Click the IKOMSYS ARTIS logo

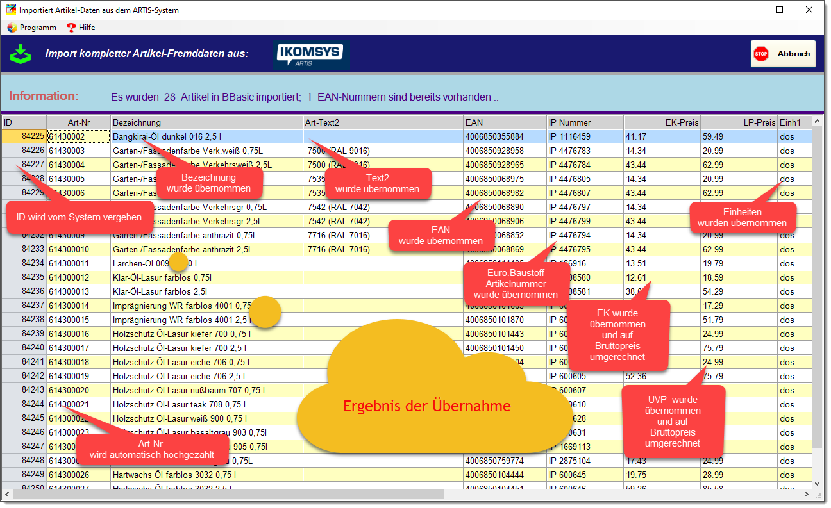point(311,54)
